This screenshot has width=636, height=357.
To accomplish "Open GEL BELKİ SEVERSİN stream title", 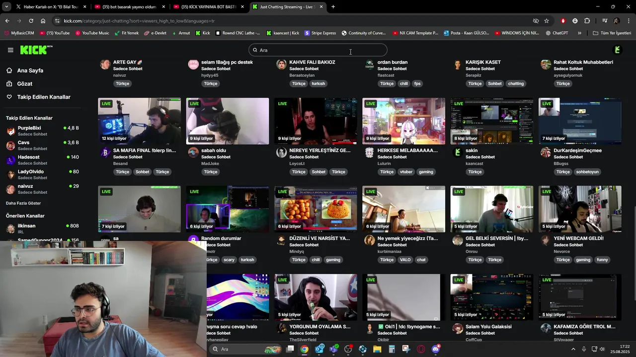I will [497, 238].
